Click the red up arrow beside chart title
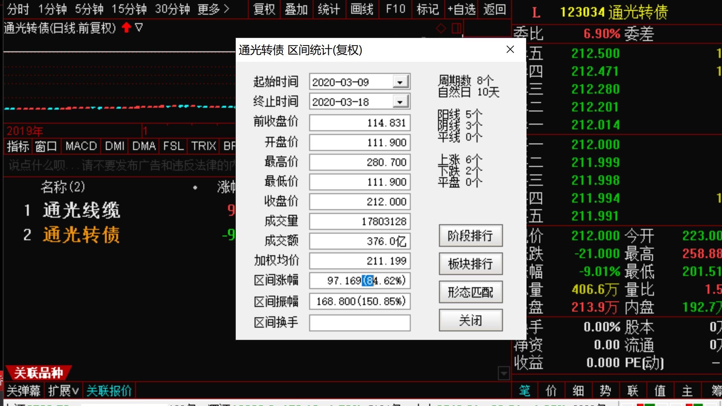Viewport: 722px width, 406px height. (x=127, y=27)
